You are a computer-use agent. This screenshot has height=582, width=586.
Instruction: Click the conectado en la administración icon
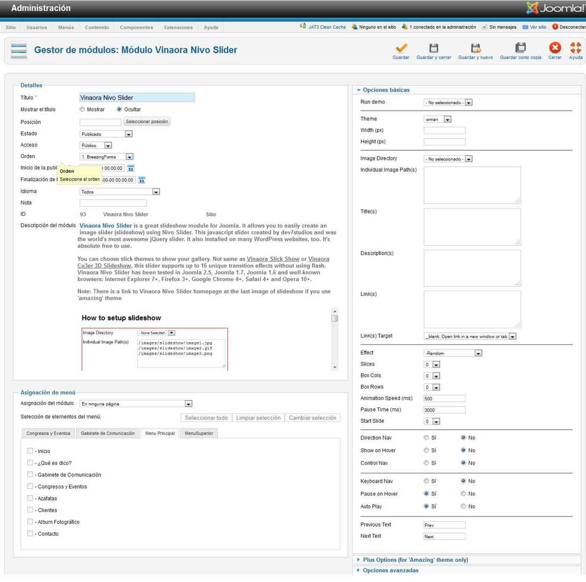(404, 27)
